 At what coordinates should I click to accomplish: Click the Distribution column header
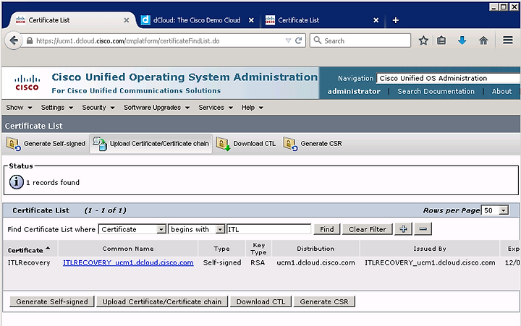pos(315,249)
